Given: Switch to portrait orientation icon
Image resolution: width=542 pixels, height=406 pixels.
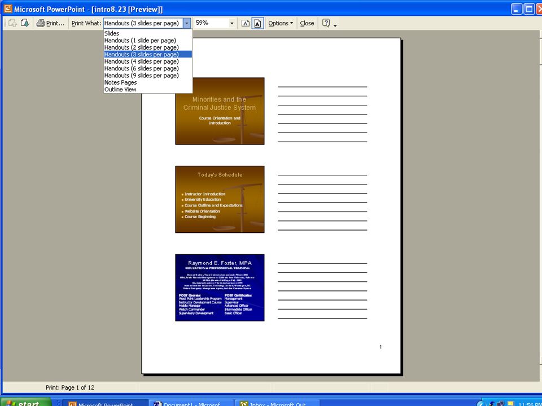Looking at the screenshot, I should pyautogui.click(x=257, y=23).
